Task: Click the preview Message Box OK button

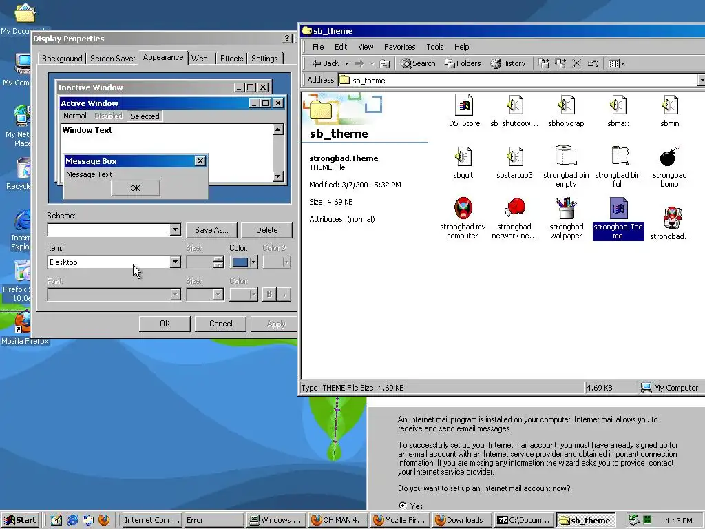Action: (136, 188)
